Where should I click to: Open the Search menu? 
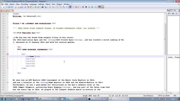pos(12,4)
